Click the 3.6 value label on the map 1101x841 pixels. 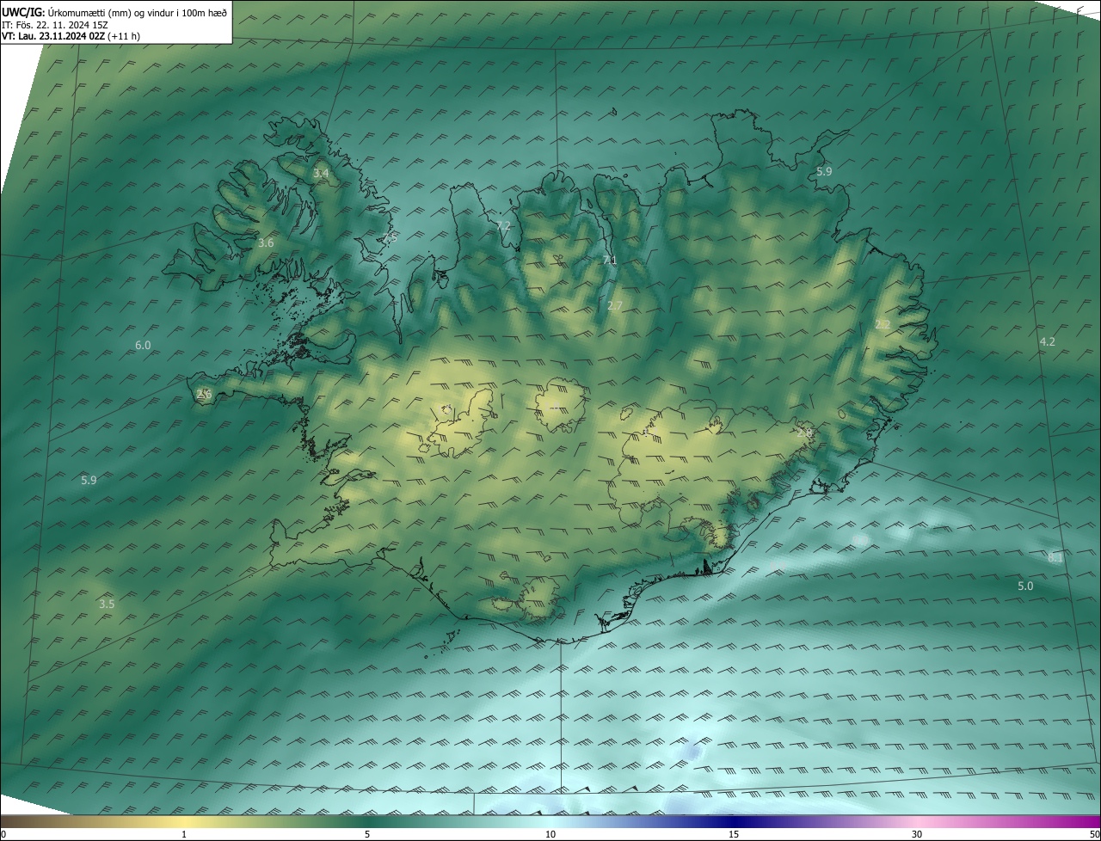[x=266, y=243]
